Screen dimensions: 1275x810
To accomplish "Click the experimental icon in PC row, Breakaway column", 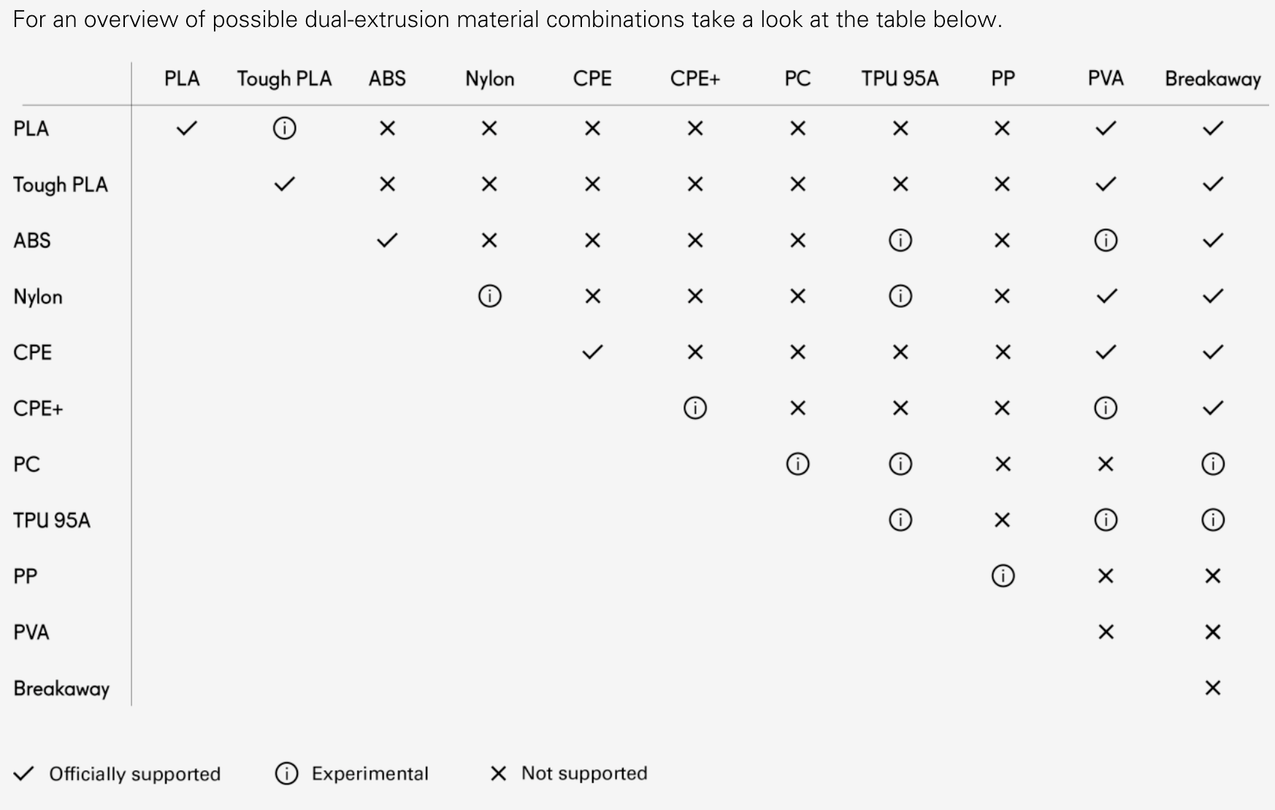I will coord(1212,464).
